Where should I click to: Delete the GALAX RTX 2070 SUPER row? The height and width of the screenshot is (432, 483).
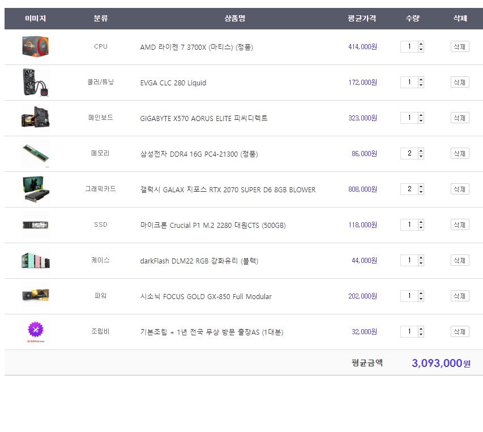460,189
